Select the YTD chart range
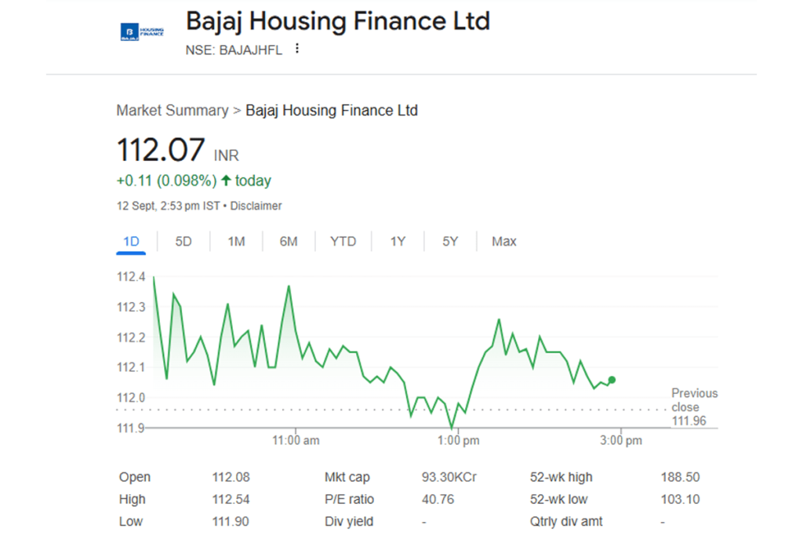Image resolution: width=803 pixels, height=536 pixels. [343, 242]
